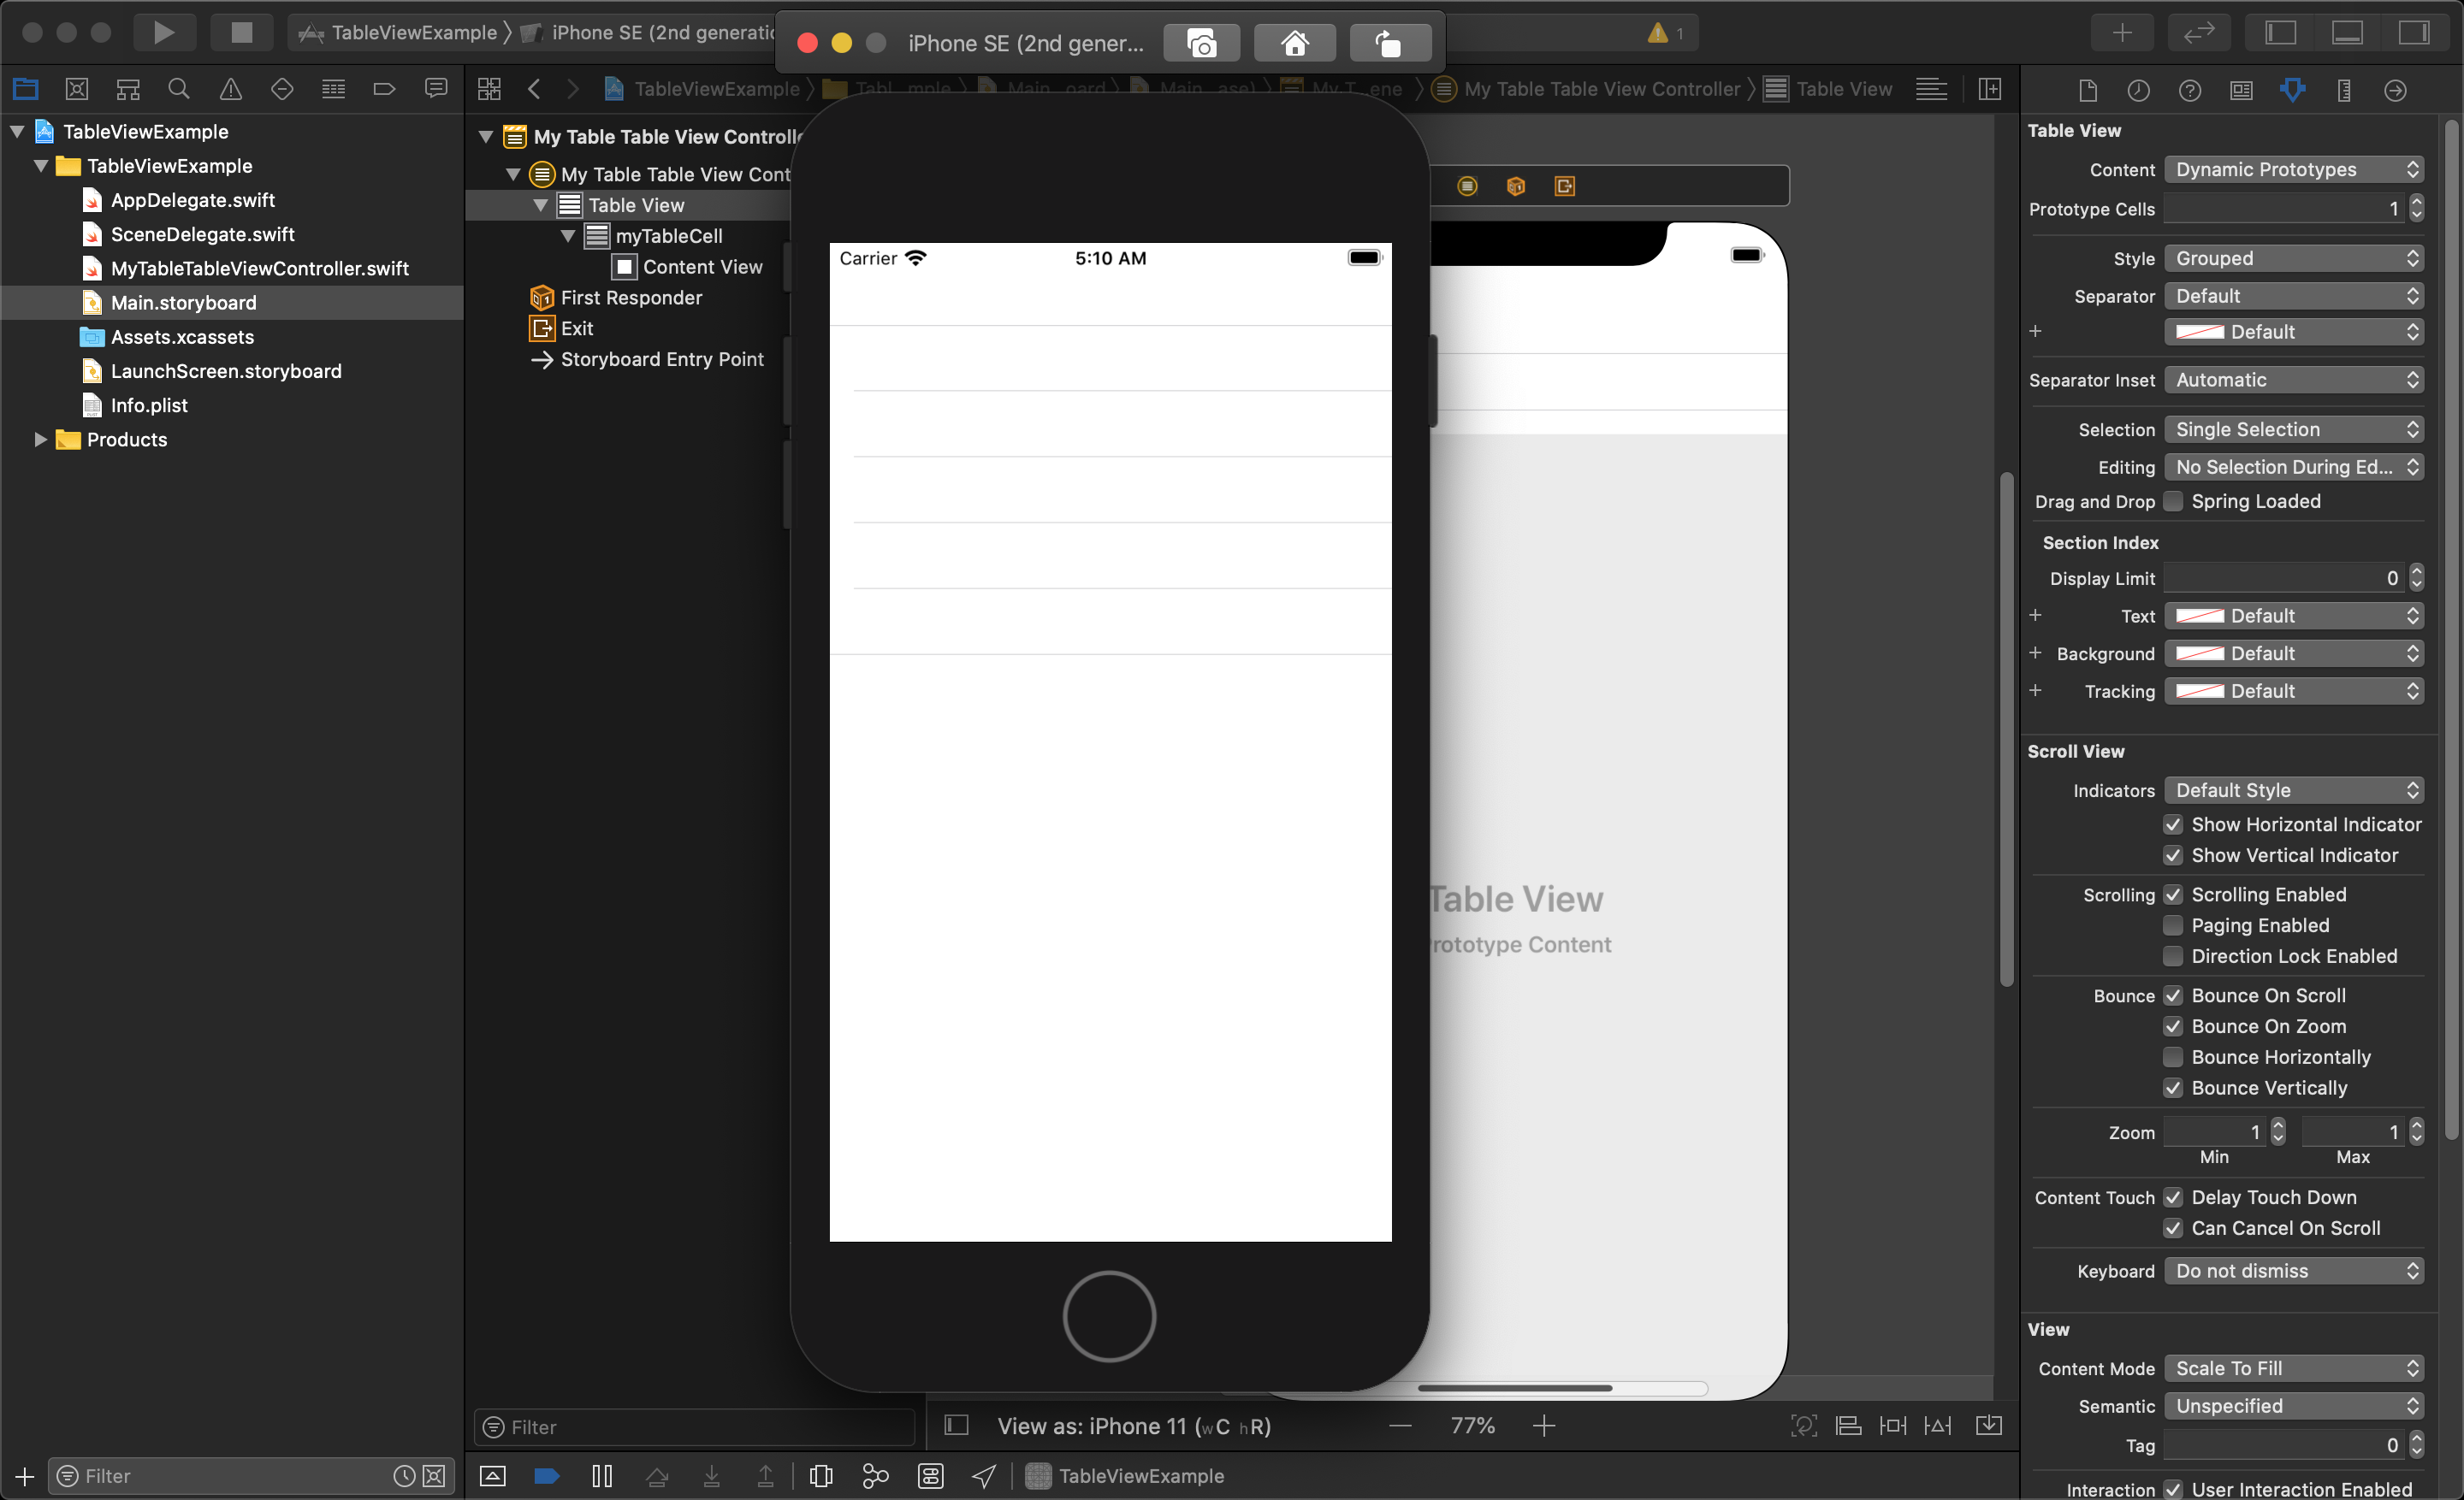Show the Quick Help inspector

tap(2189, 90)
